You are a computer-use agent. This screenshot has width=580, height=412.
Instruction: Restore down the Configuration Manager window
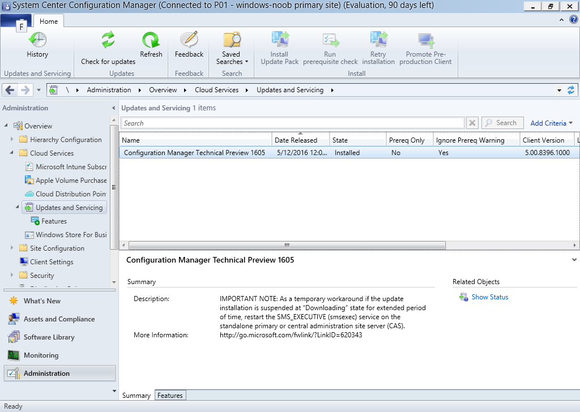[x=551, y=6]
